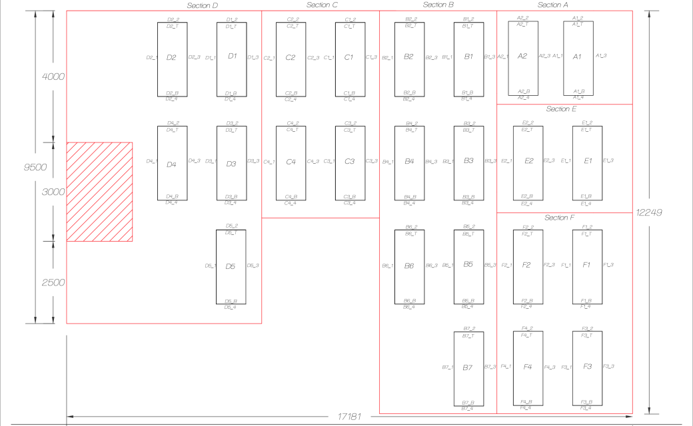Click the red hatched rectangle area
This screenshot has height=426, width=693.
[99, 192]
